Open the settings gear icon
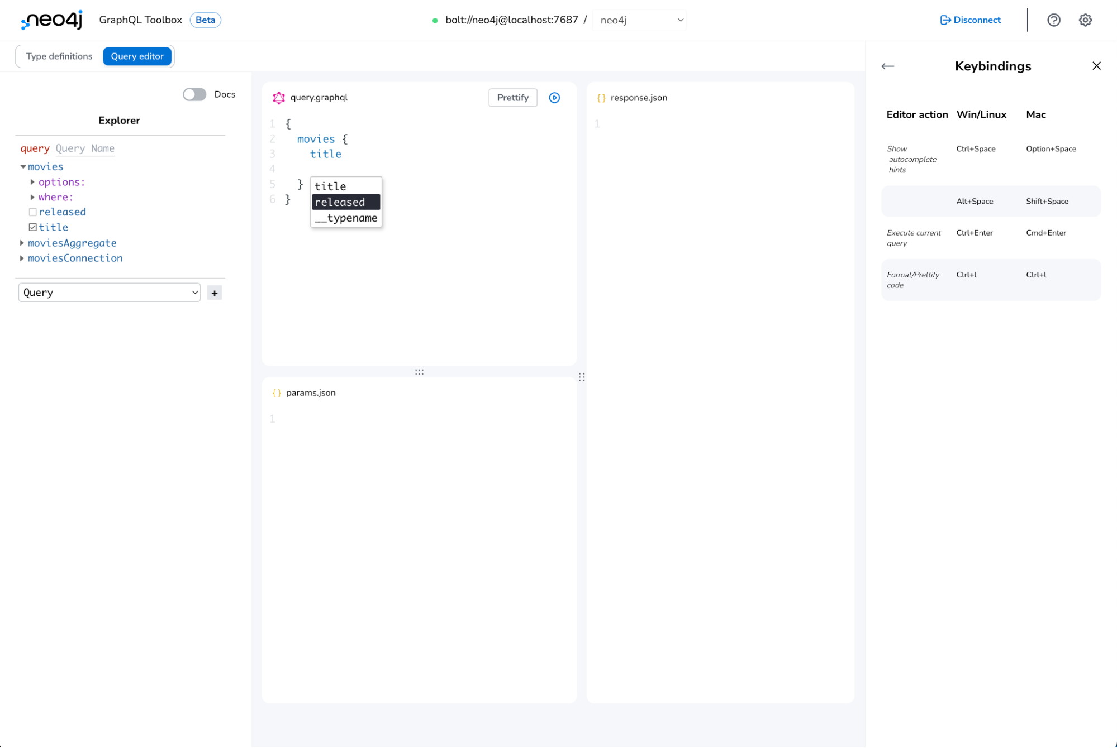1117x748 pixels. (1085, 20)
